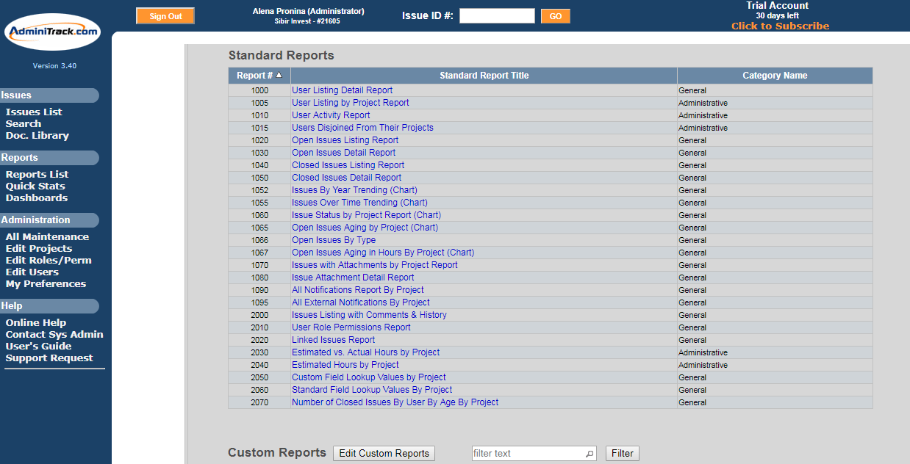Click the Edit Custom Reports button
This screenshot has height=464, width=910.
coord(384,453)
